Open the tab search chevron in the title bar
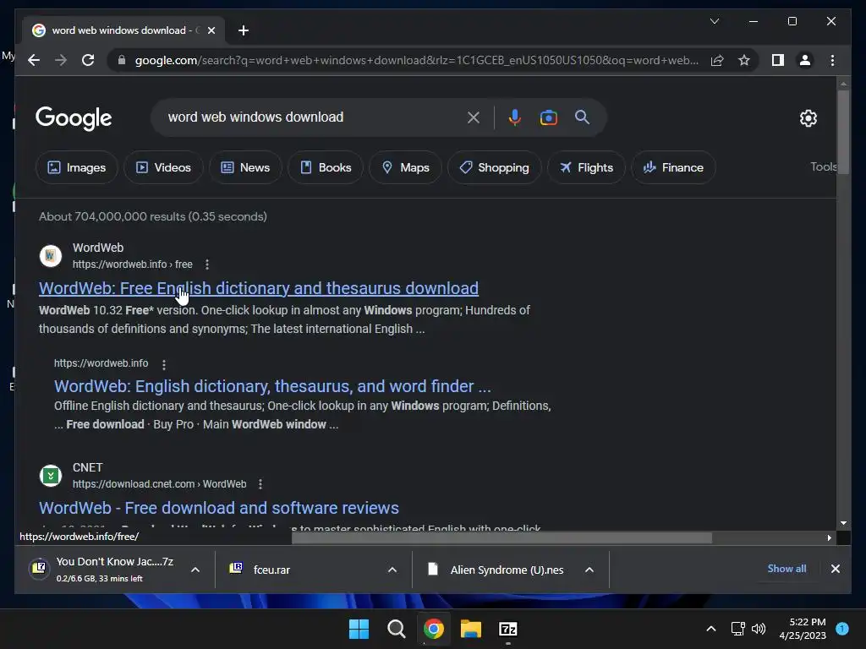This screenshot has width=866, height=649. tap(714, 21)
